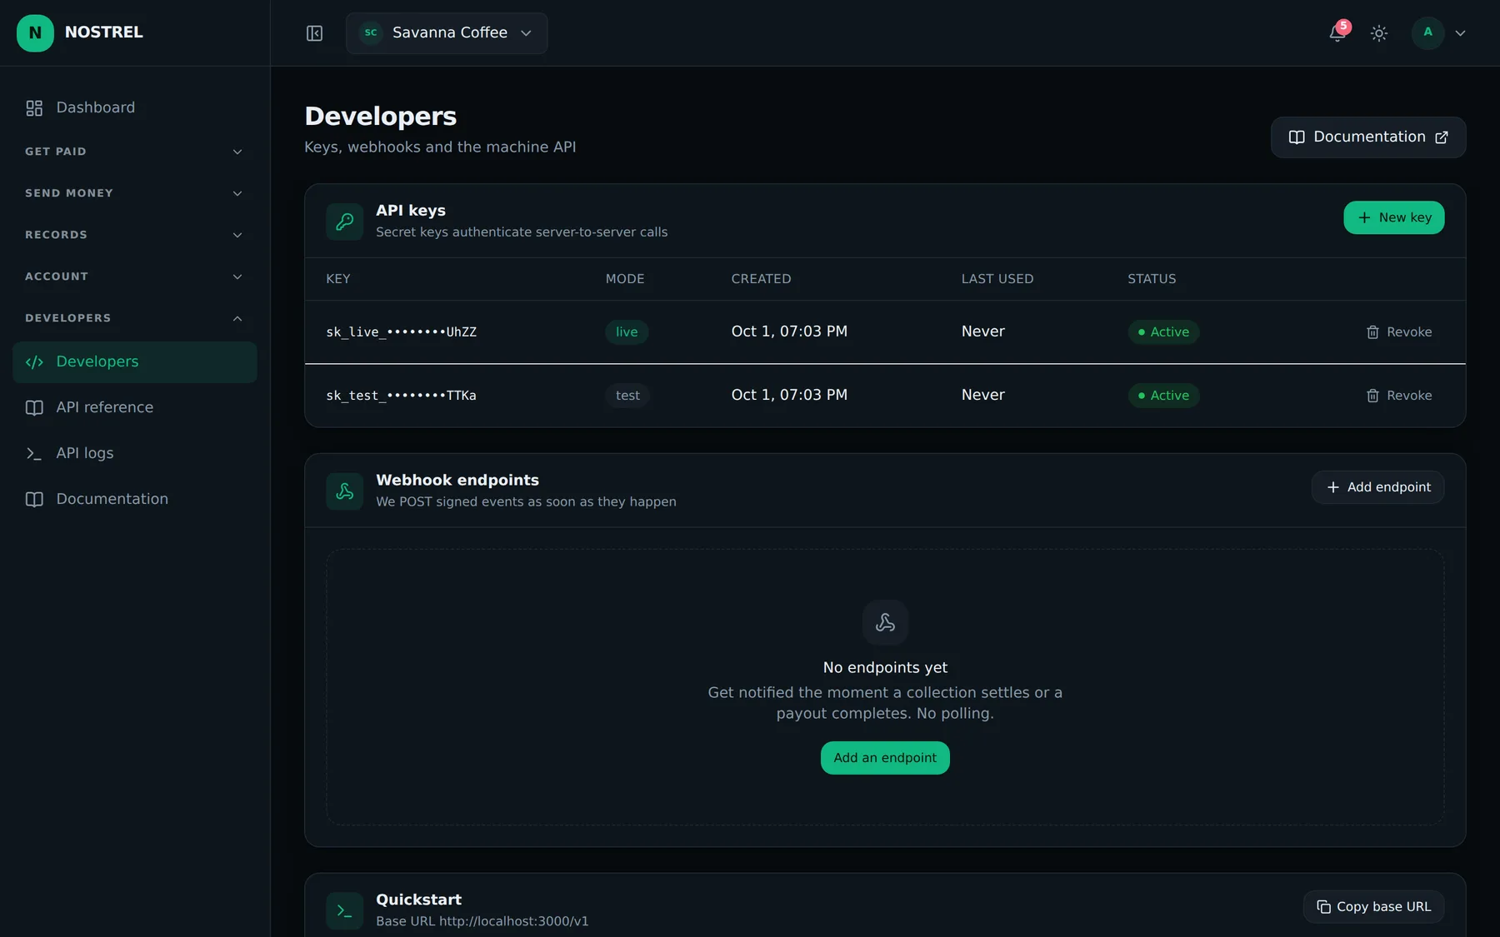
Task: Collapse the DEVELOPERS section
Action: [x=135, y=318]
